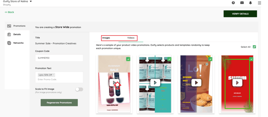Click the Coupon Code input field
268x117 pixels.
coord(59,58)
